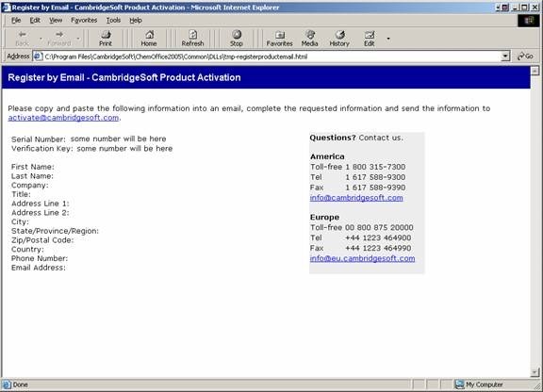Click the City label
Viewport: 543px width, 392px height.
click(x=20, y=222)
